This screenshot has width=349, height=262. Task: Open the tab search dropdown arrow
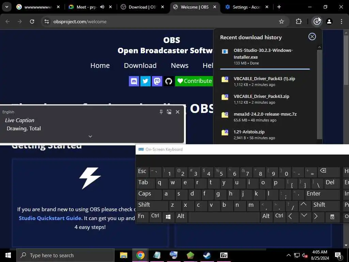coord(7,7)
